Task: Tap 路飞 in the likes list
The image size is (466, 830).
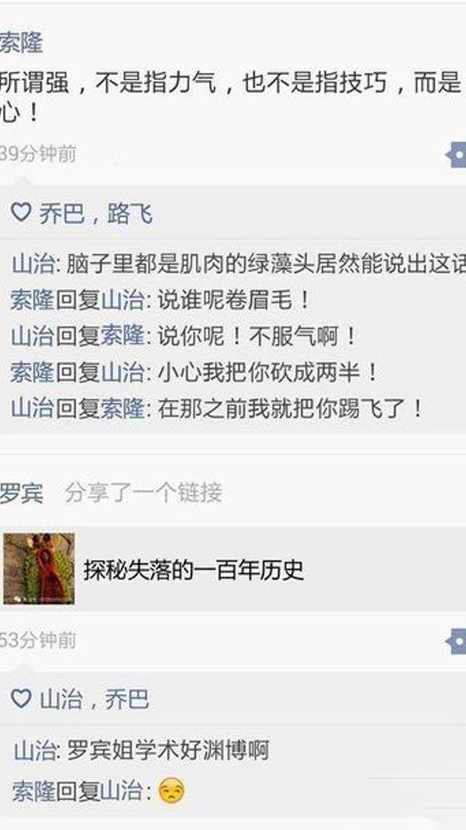Action: (x=130, y=214)
